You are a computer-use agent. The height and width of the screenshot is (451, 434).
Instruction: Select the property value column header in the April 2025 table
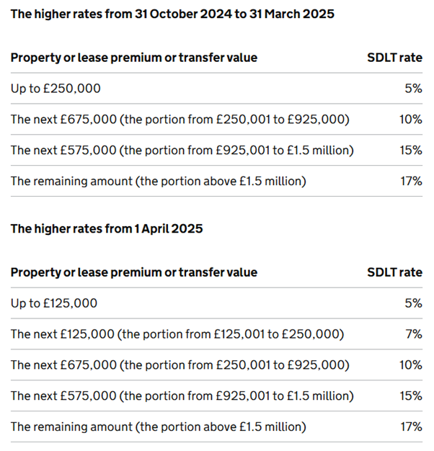tap(133, 273)
